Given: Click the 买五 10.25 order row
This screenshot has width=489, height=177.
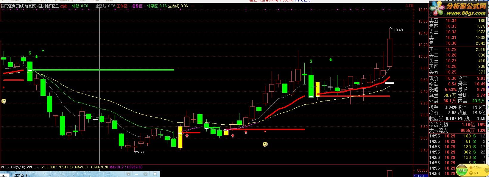Looking at the screenshot, I should (457, 72).
